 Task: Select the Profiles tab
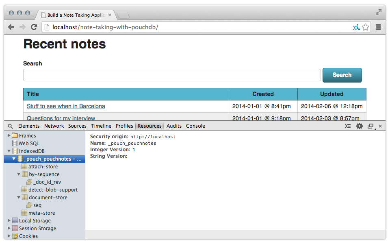tap(124, 126)
